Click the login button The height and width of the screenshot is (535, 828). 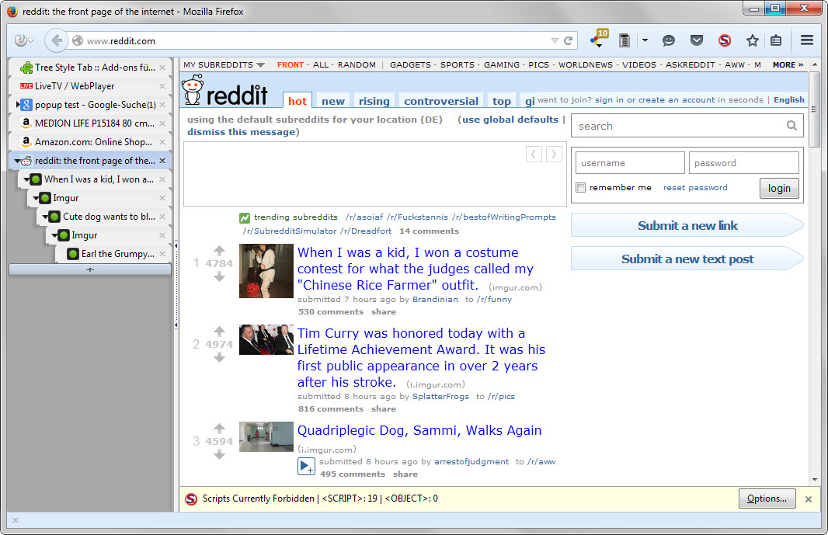coord(779,189)
